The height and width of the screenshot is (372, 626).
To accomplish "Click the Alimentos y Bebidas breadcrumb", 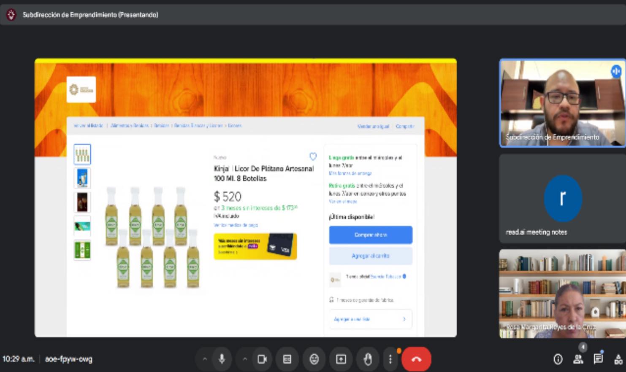I will pyautogui.click(x=130, y=126).
